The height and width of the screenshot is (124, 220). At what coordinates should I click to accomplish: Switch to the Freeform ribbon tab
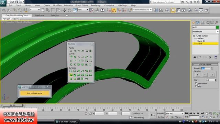(x=40, y=15)
